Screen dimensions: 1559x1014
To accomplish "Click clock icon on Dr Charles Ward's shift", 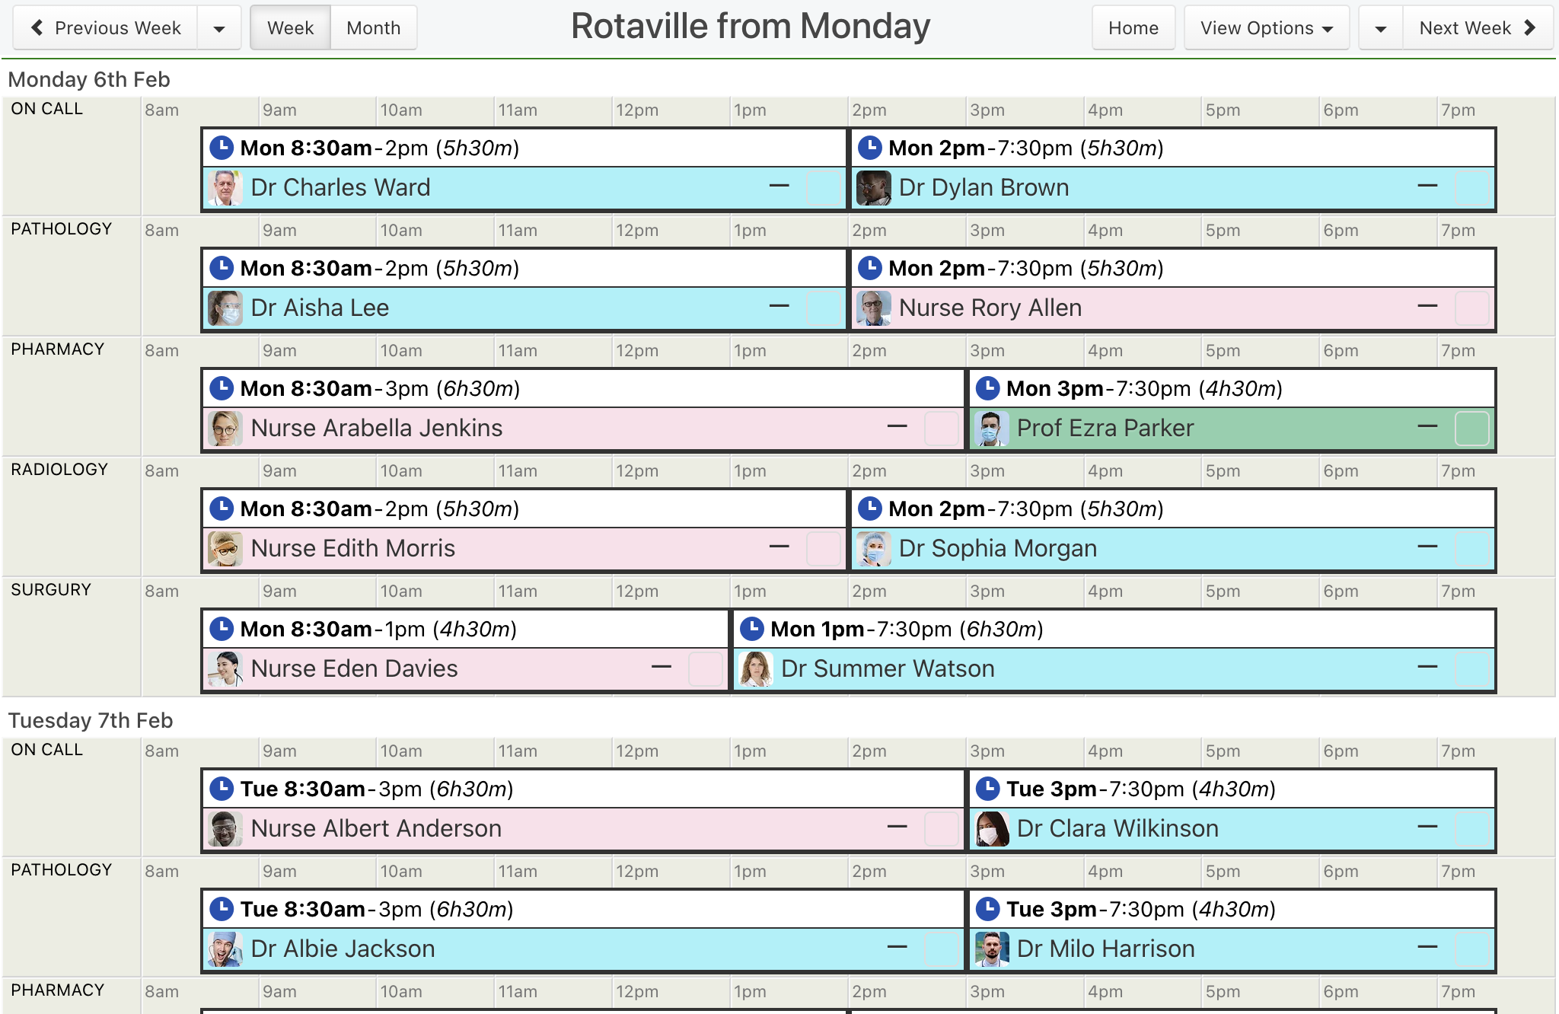I will coord(222,148).
